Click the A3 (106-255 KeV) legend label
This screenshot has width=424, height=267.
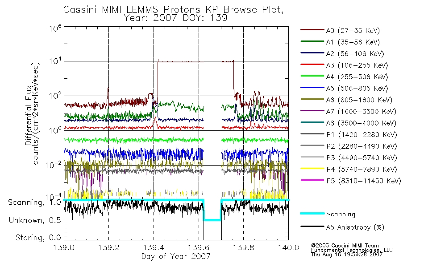tap(357, 65)
